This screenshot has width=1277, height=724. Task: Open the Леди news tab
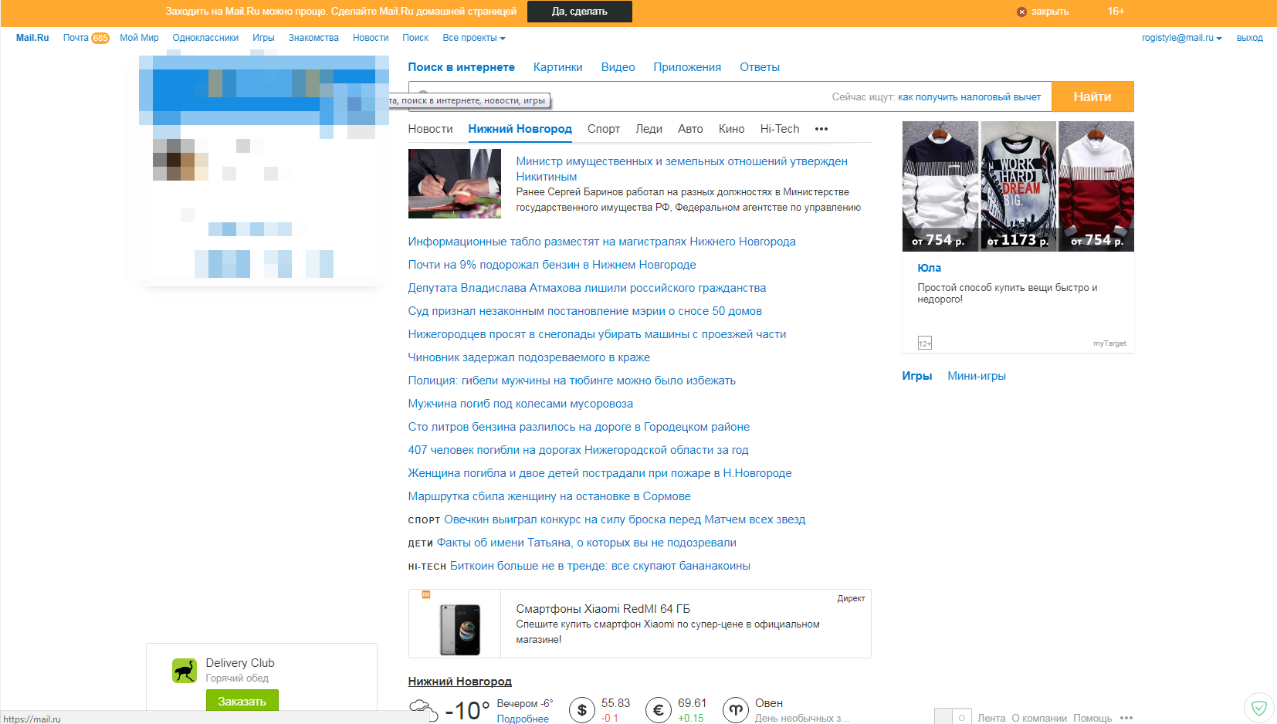click(x=649, y=129)
